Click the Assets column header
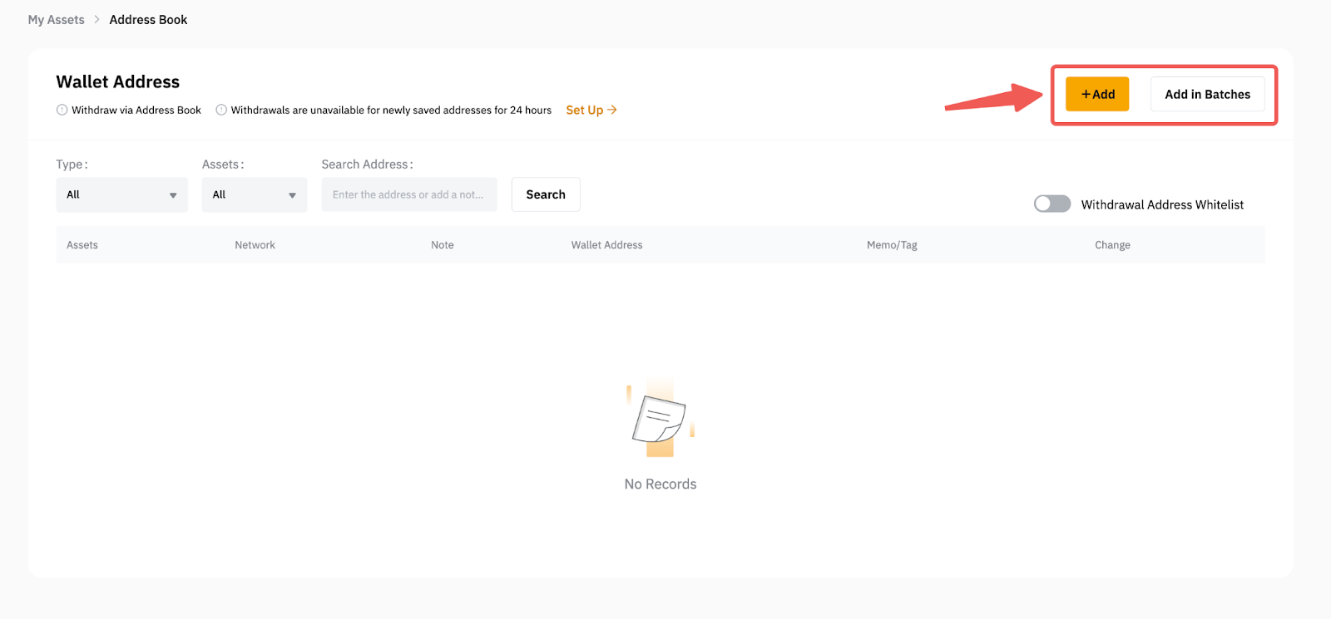This screenshot has height=619, width=1331. pos(82,245)
